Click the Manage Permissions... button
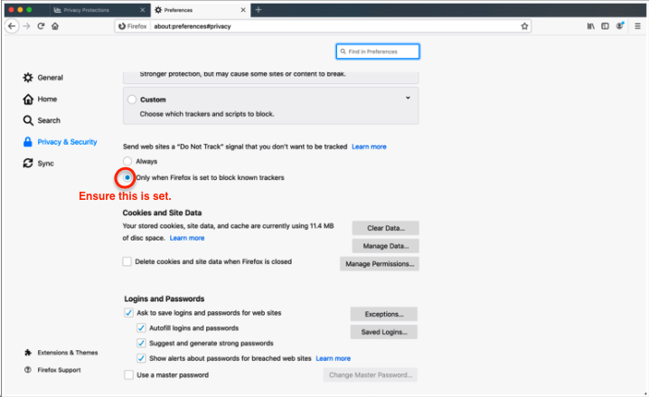 click(380, 264)
